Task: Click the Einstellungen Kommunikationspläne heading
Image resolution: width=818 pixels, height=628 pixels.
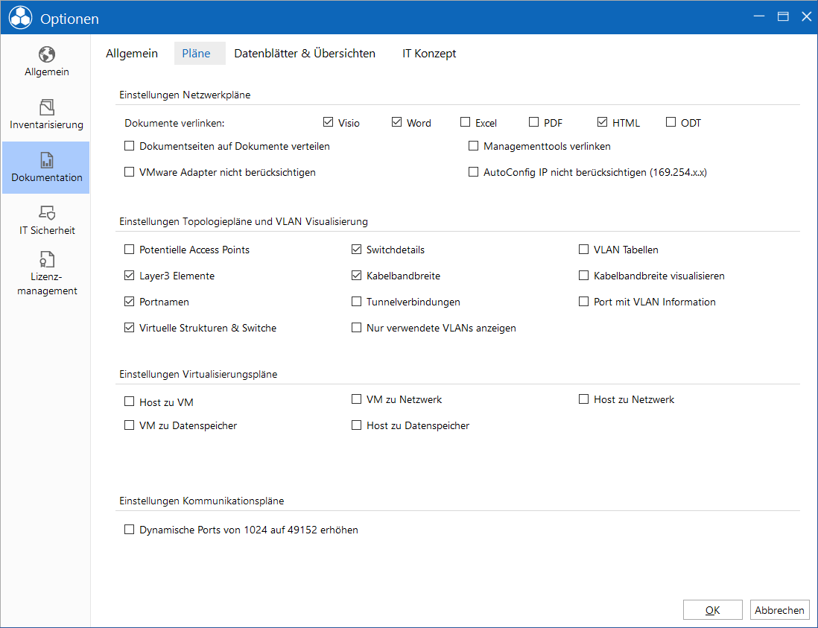Action: [x=201, y=501]
